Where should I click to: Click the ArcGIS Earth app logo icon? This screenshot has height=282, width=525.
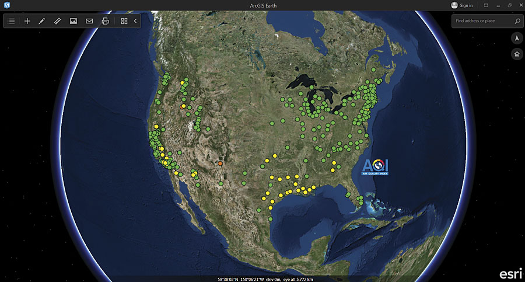point(7,5)
